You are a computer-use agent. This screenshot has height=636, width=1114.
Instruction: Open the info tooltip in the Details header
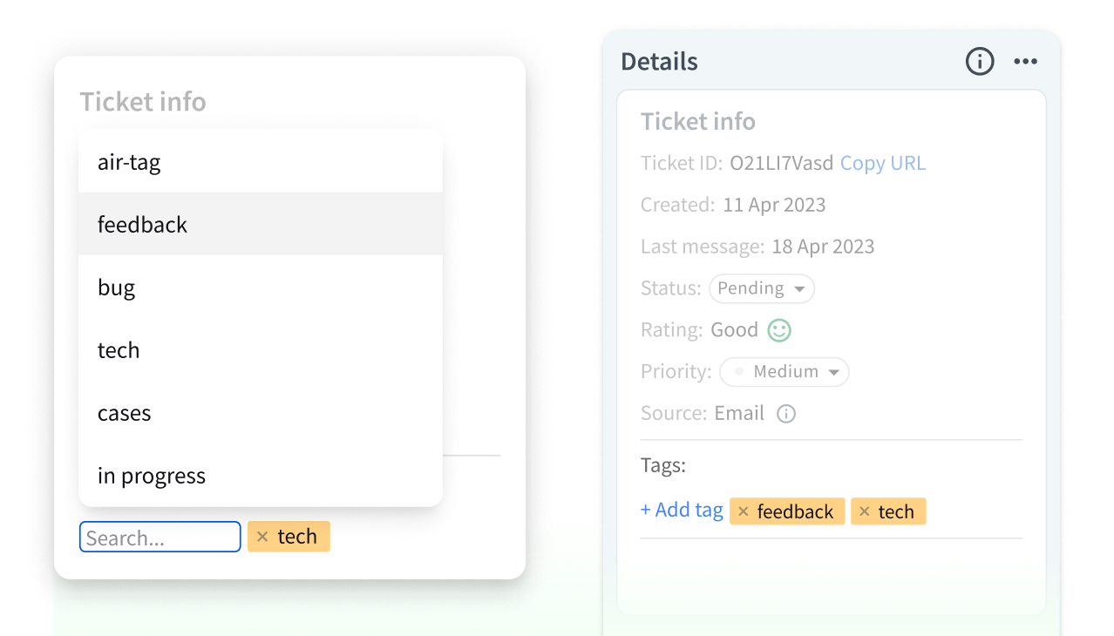click(979, 61)
